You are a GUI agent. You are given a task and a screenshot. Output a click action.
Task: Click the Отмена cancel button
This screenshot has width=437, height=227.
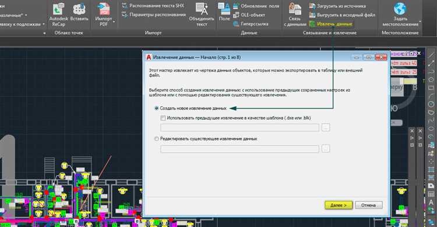tap(368, 205)
